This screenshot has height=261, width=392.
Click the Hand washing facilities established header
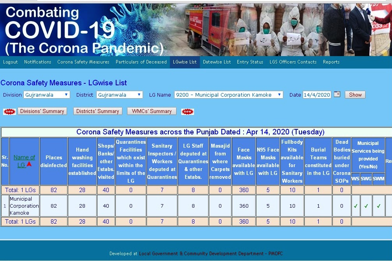coord(82,161)
